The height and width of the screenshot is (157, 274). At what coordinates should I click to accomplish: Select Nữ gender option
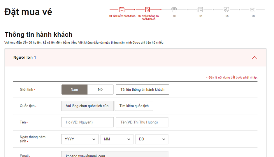click(100, 90)
